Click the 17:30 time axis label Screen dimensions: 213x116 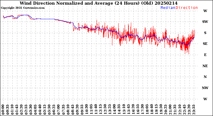[142, 110]
